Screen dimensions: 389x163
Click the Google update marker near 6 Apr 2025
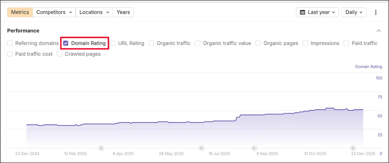(101, 148)
